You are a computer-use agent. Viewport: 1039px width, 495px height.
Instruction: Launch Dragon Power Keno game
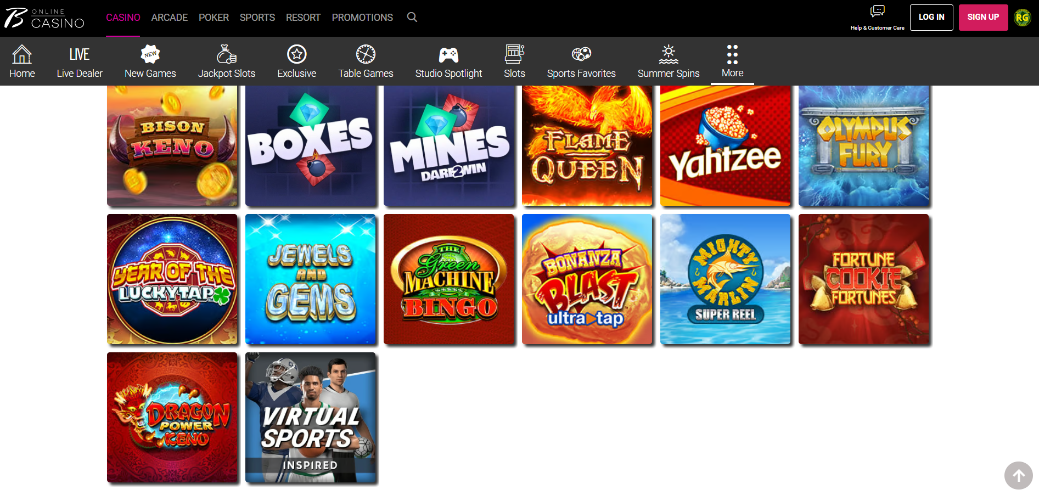pos(172,418)
